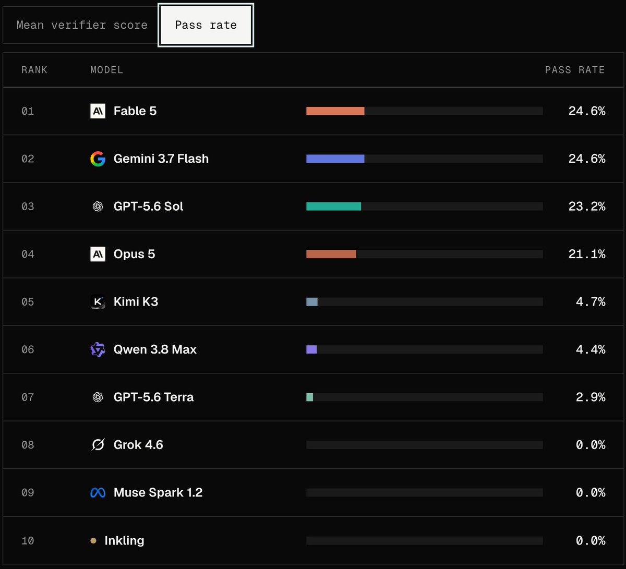626x569 pixels.
Task: Select the GPT-5.6 Sol model name
Action: [149, 207]
